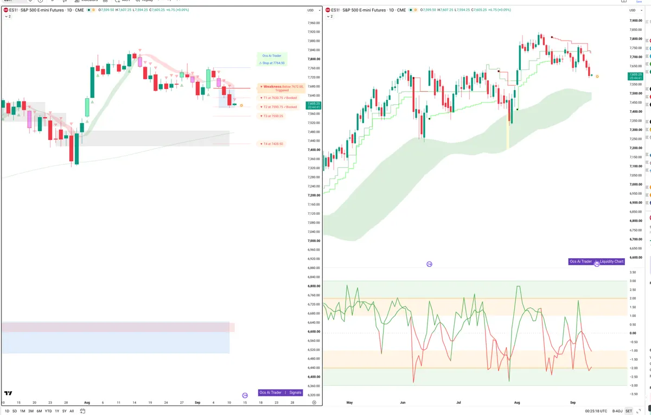This screenshot has width=651, height=415.
Task: Click 'T2 at 7593.75 Booked' label
Action: (278, 107)
